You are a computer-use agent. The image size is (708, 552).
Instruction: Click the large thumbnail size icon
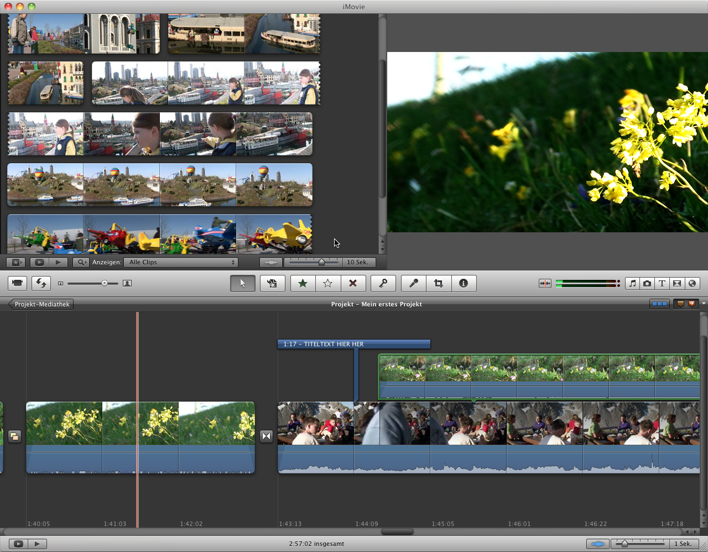[x=127, y=283]
